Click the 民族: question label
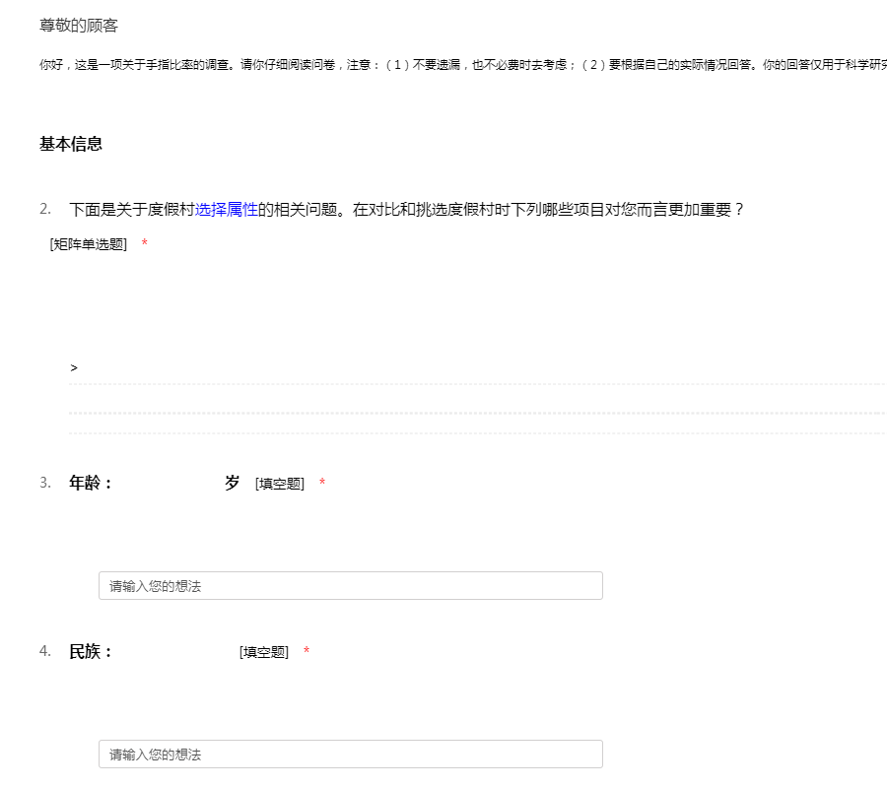This screenshot has height=788, width=887. tap(92, 651)
